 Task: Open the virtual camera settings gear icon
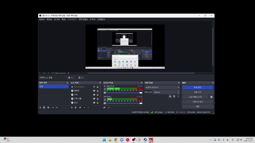pos(211,97)
